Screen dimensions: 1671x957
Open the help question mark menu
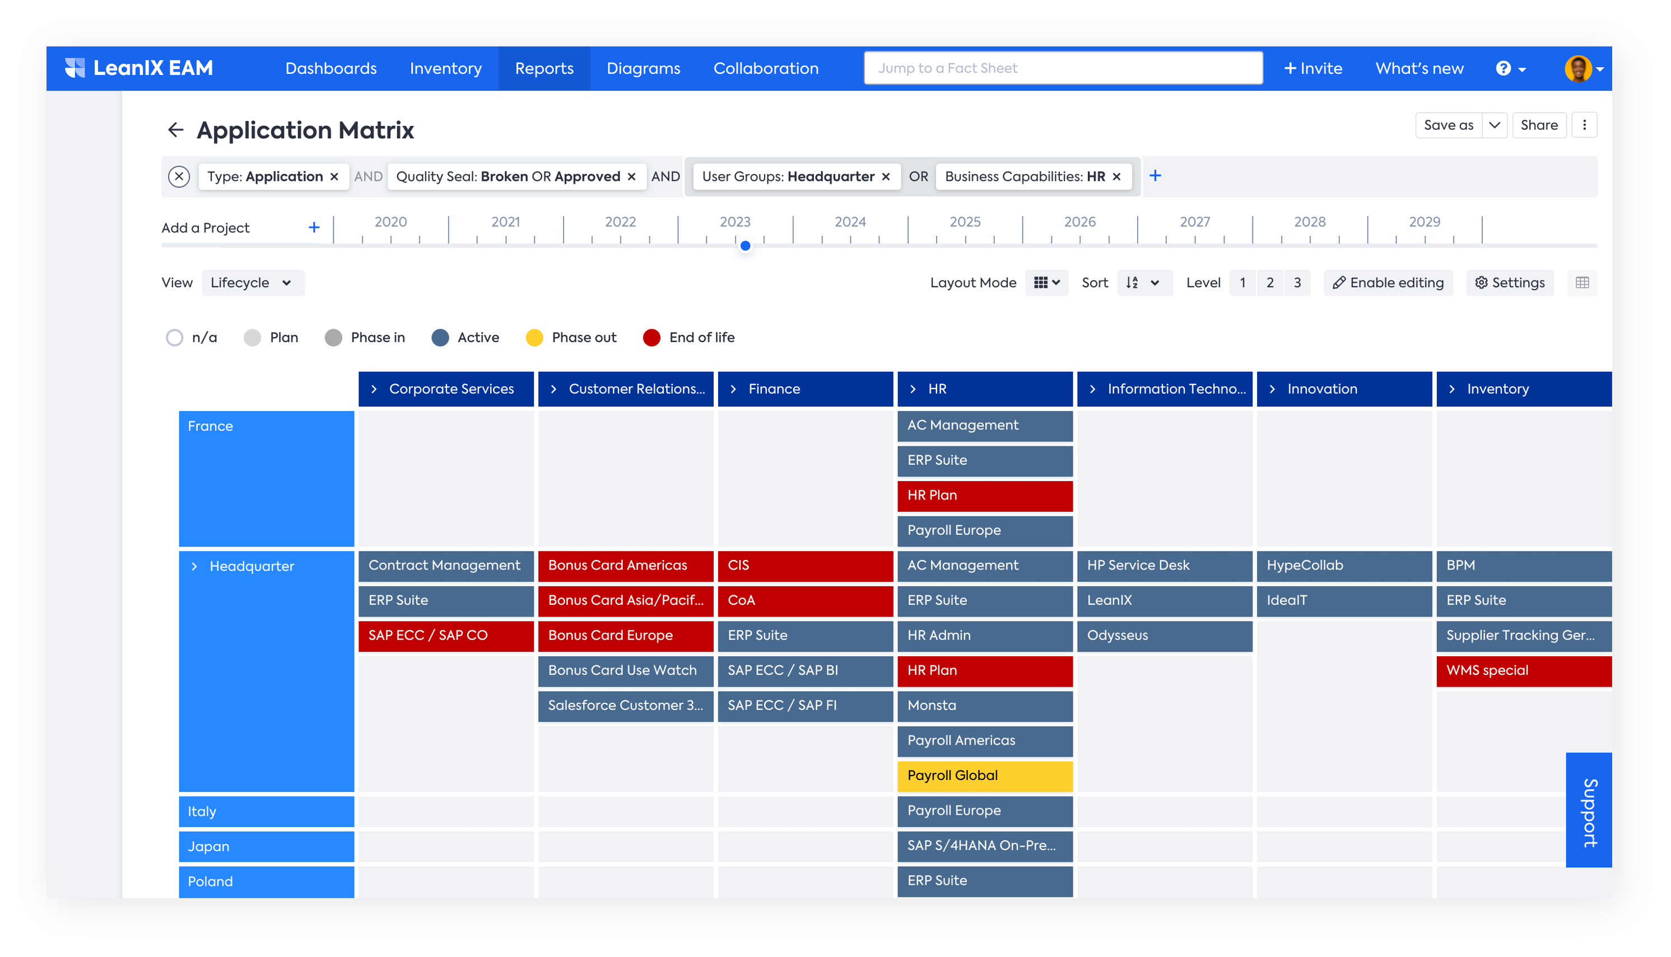pos(1510,68)
